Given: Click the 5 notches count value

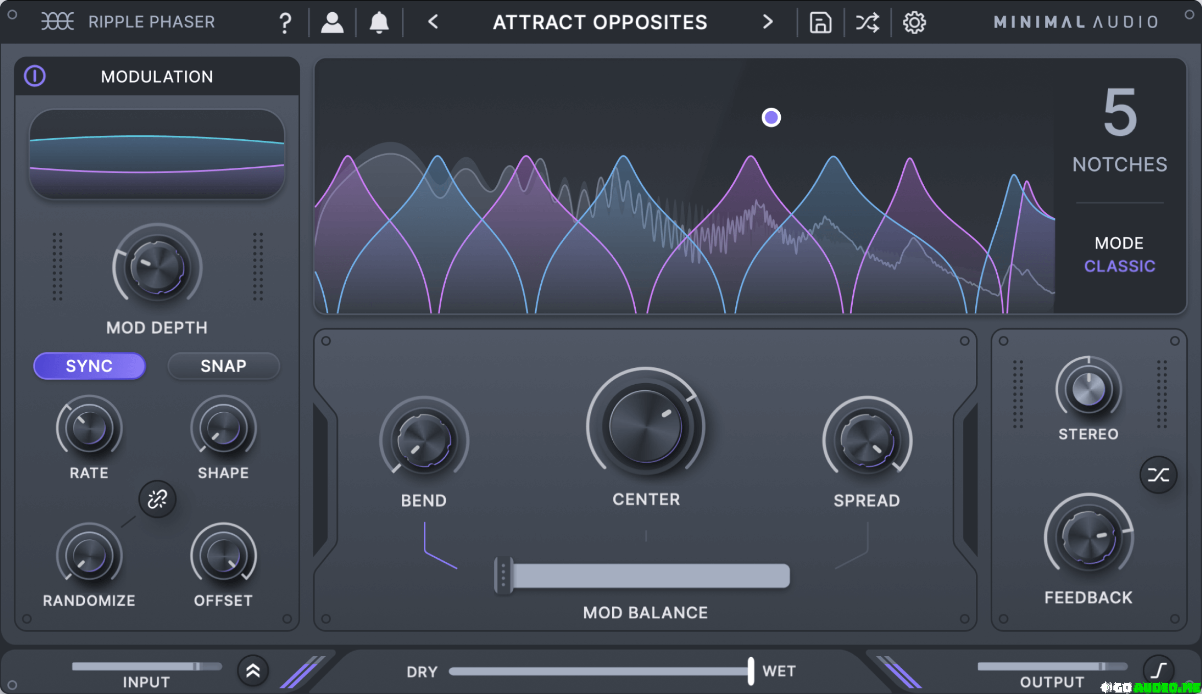Looking at the screenshot, I should pyautogui.click(x=1120, y=112).
